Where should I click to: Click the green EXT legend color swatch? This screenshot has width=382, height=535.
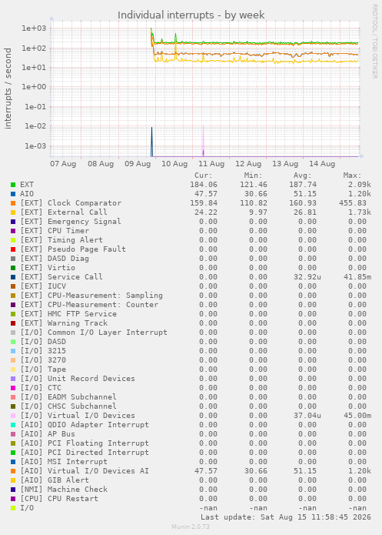[x=13, y=185]
